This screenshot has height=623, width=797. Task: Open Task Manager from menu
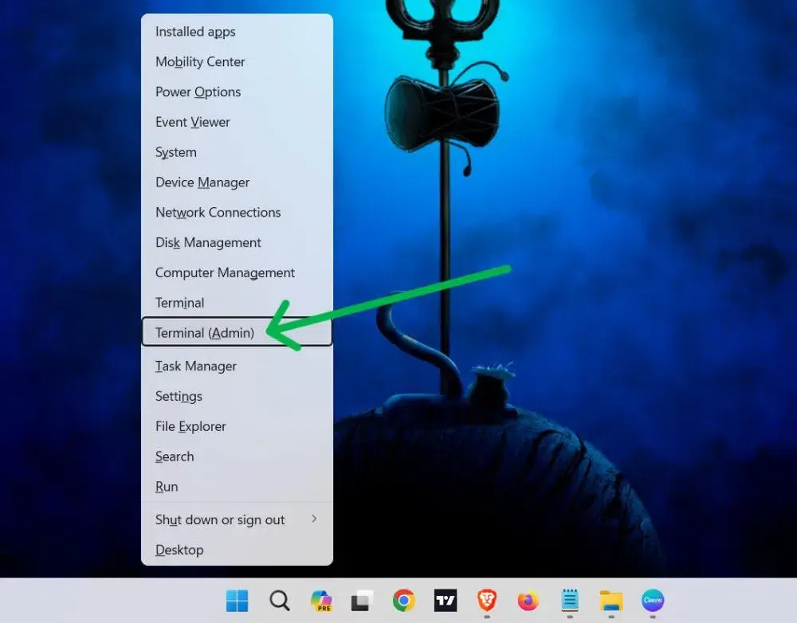point(237,366)
